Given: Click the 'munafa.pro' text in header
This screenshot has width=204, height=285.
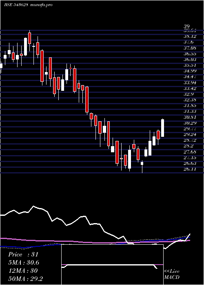Looking at the screenshot, I should (x=42, y=5).
